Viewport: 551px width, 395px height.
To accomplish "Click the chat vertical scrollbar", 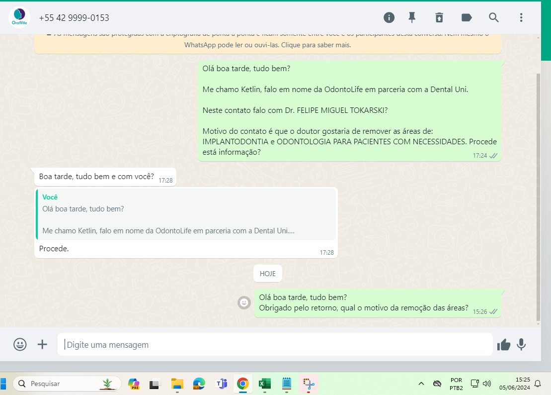I will [x=538, y=197].
